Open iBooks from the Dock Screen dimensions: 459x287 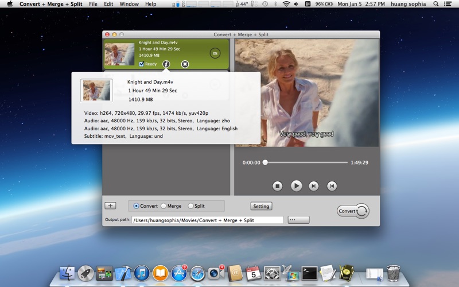coord(161,274)
